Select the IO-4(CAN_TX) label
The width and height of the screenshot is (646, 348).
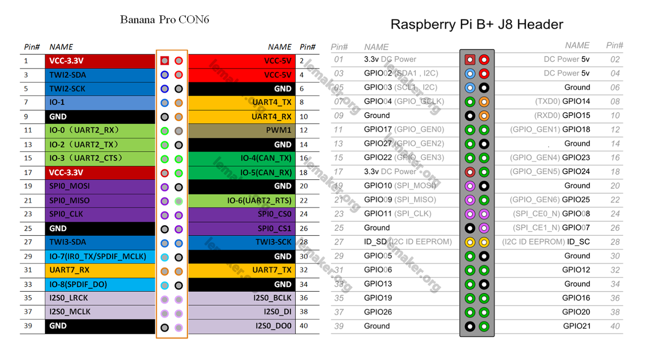point(266,158)
